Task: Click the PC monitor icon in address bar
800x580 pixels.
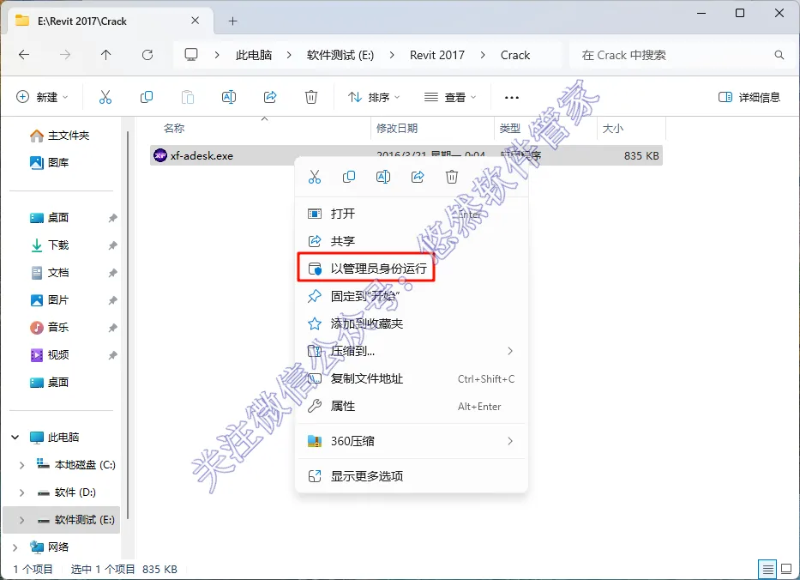Action: click(x=191, y=55)
